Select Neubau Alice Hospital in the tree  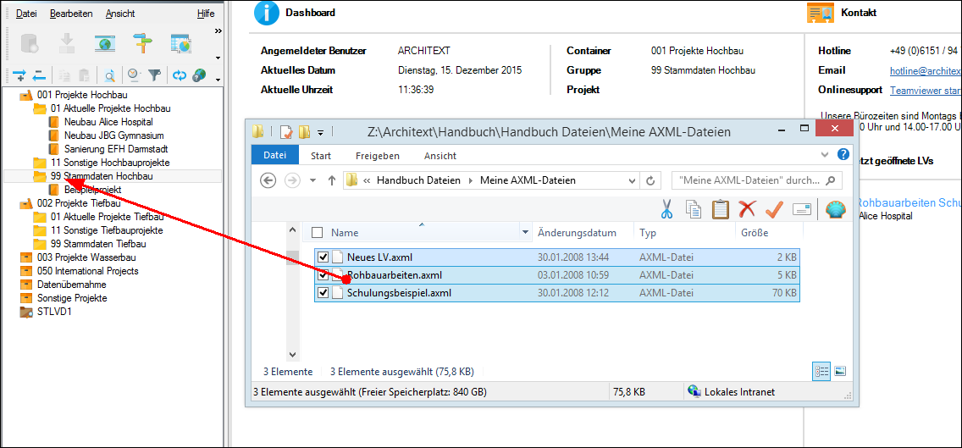[108, 122]
